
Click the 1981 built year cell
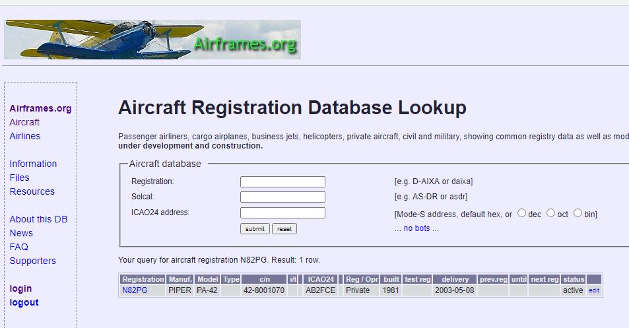click(x=391, y=290)
